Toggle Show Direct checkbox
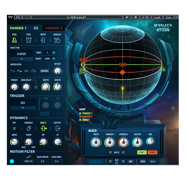Image resolution: width=186 pixels, height=182 pixels. [80, 120]
